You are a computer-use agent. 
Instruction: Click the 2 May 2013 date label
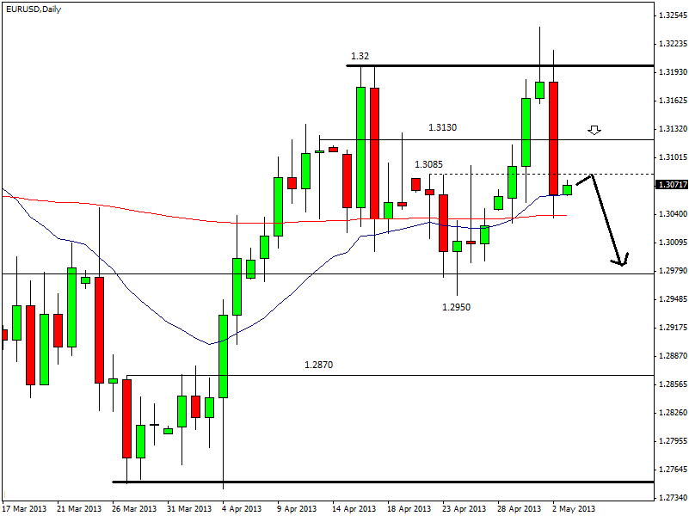[574, 508]
